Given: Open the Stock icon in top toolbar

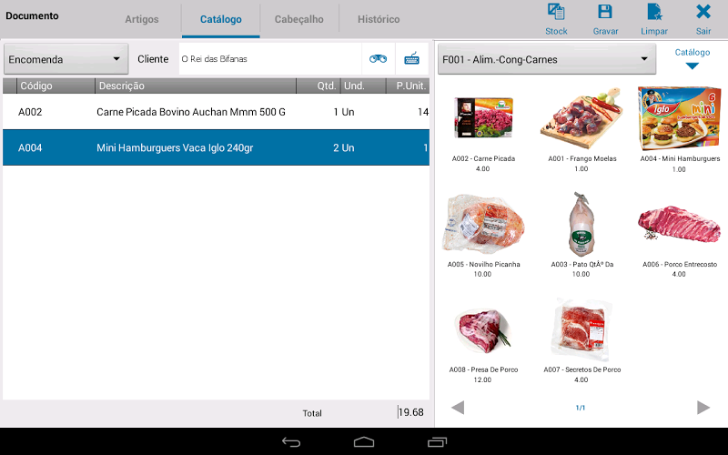Looking at the screenshot, I should 556,19.
